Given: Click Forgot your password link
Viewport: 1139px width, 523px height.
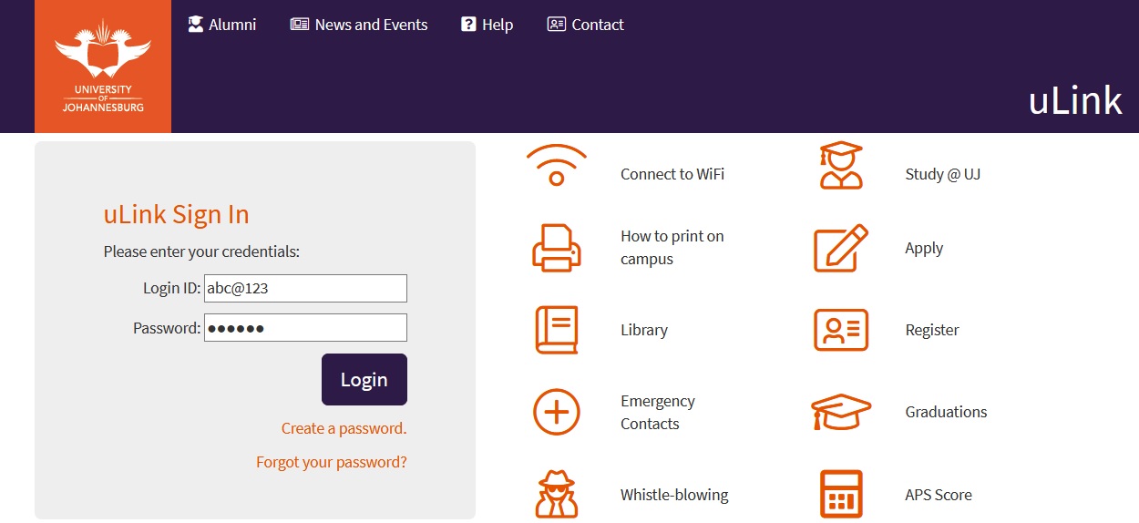Looking at the screenshot, I should pyautogui.click(x=332, y=462).
